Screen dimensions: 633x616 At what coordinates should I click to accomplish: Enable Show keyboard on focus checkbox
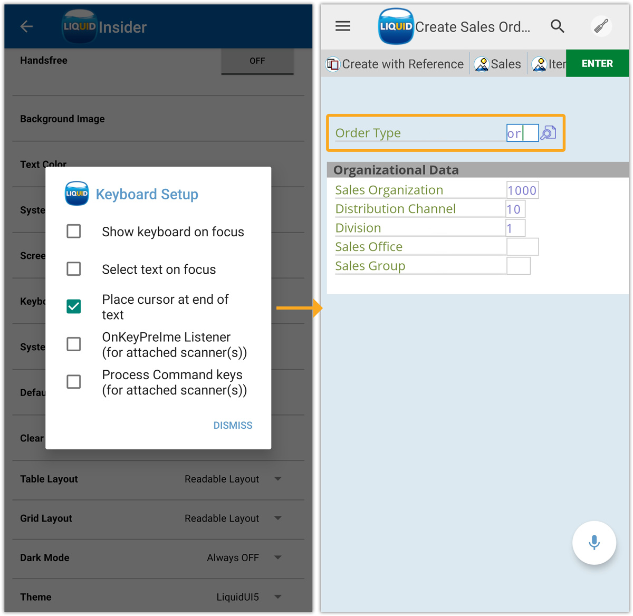[74, 232]
